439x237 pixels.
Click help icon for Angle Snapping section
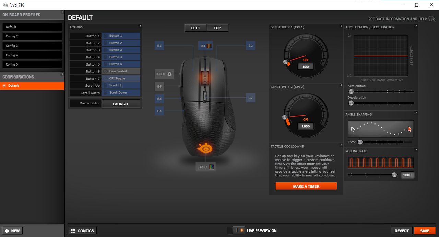(416, 113)
